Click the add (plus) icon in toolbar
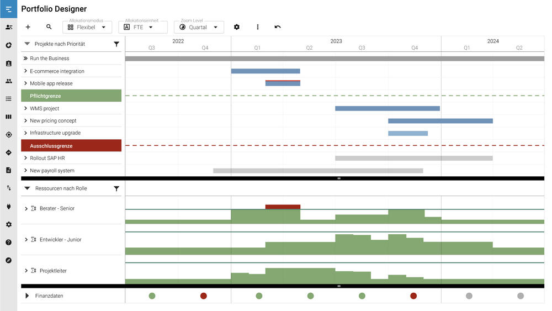 pyautogui.click(x=28, y=27)
